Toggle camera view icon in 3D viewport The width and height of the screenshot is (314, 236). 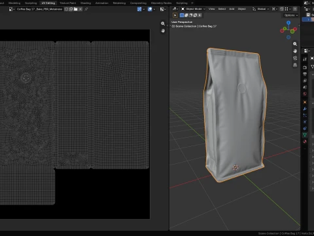point(295,58)
